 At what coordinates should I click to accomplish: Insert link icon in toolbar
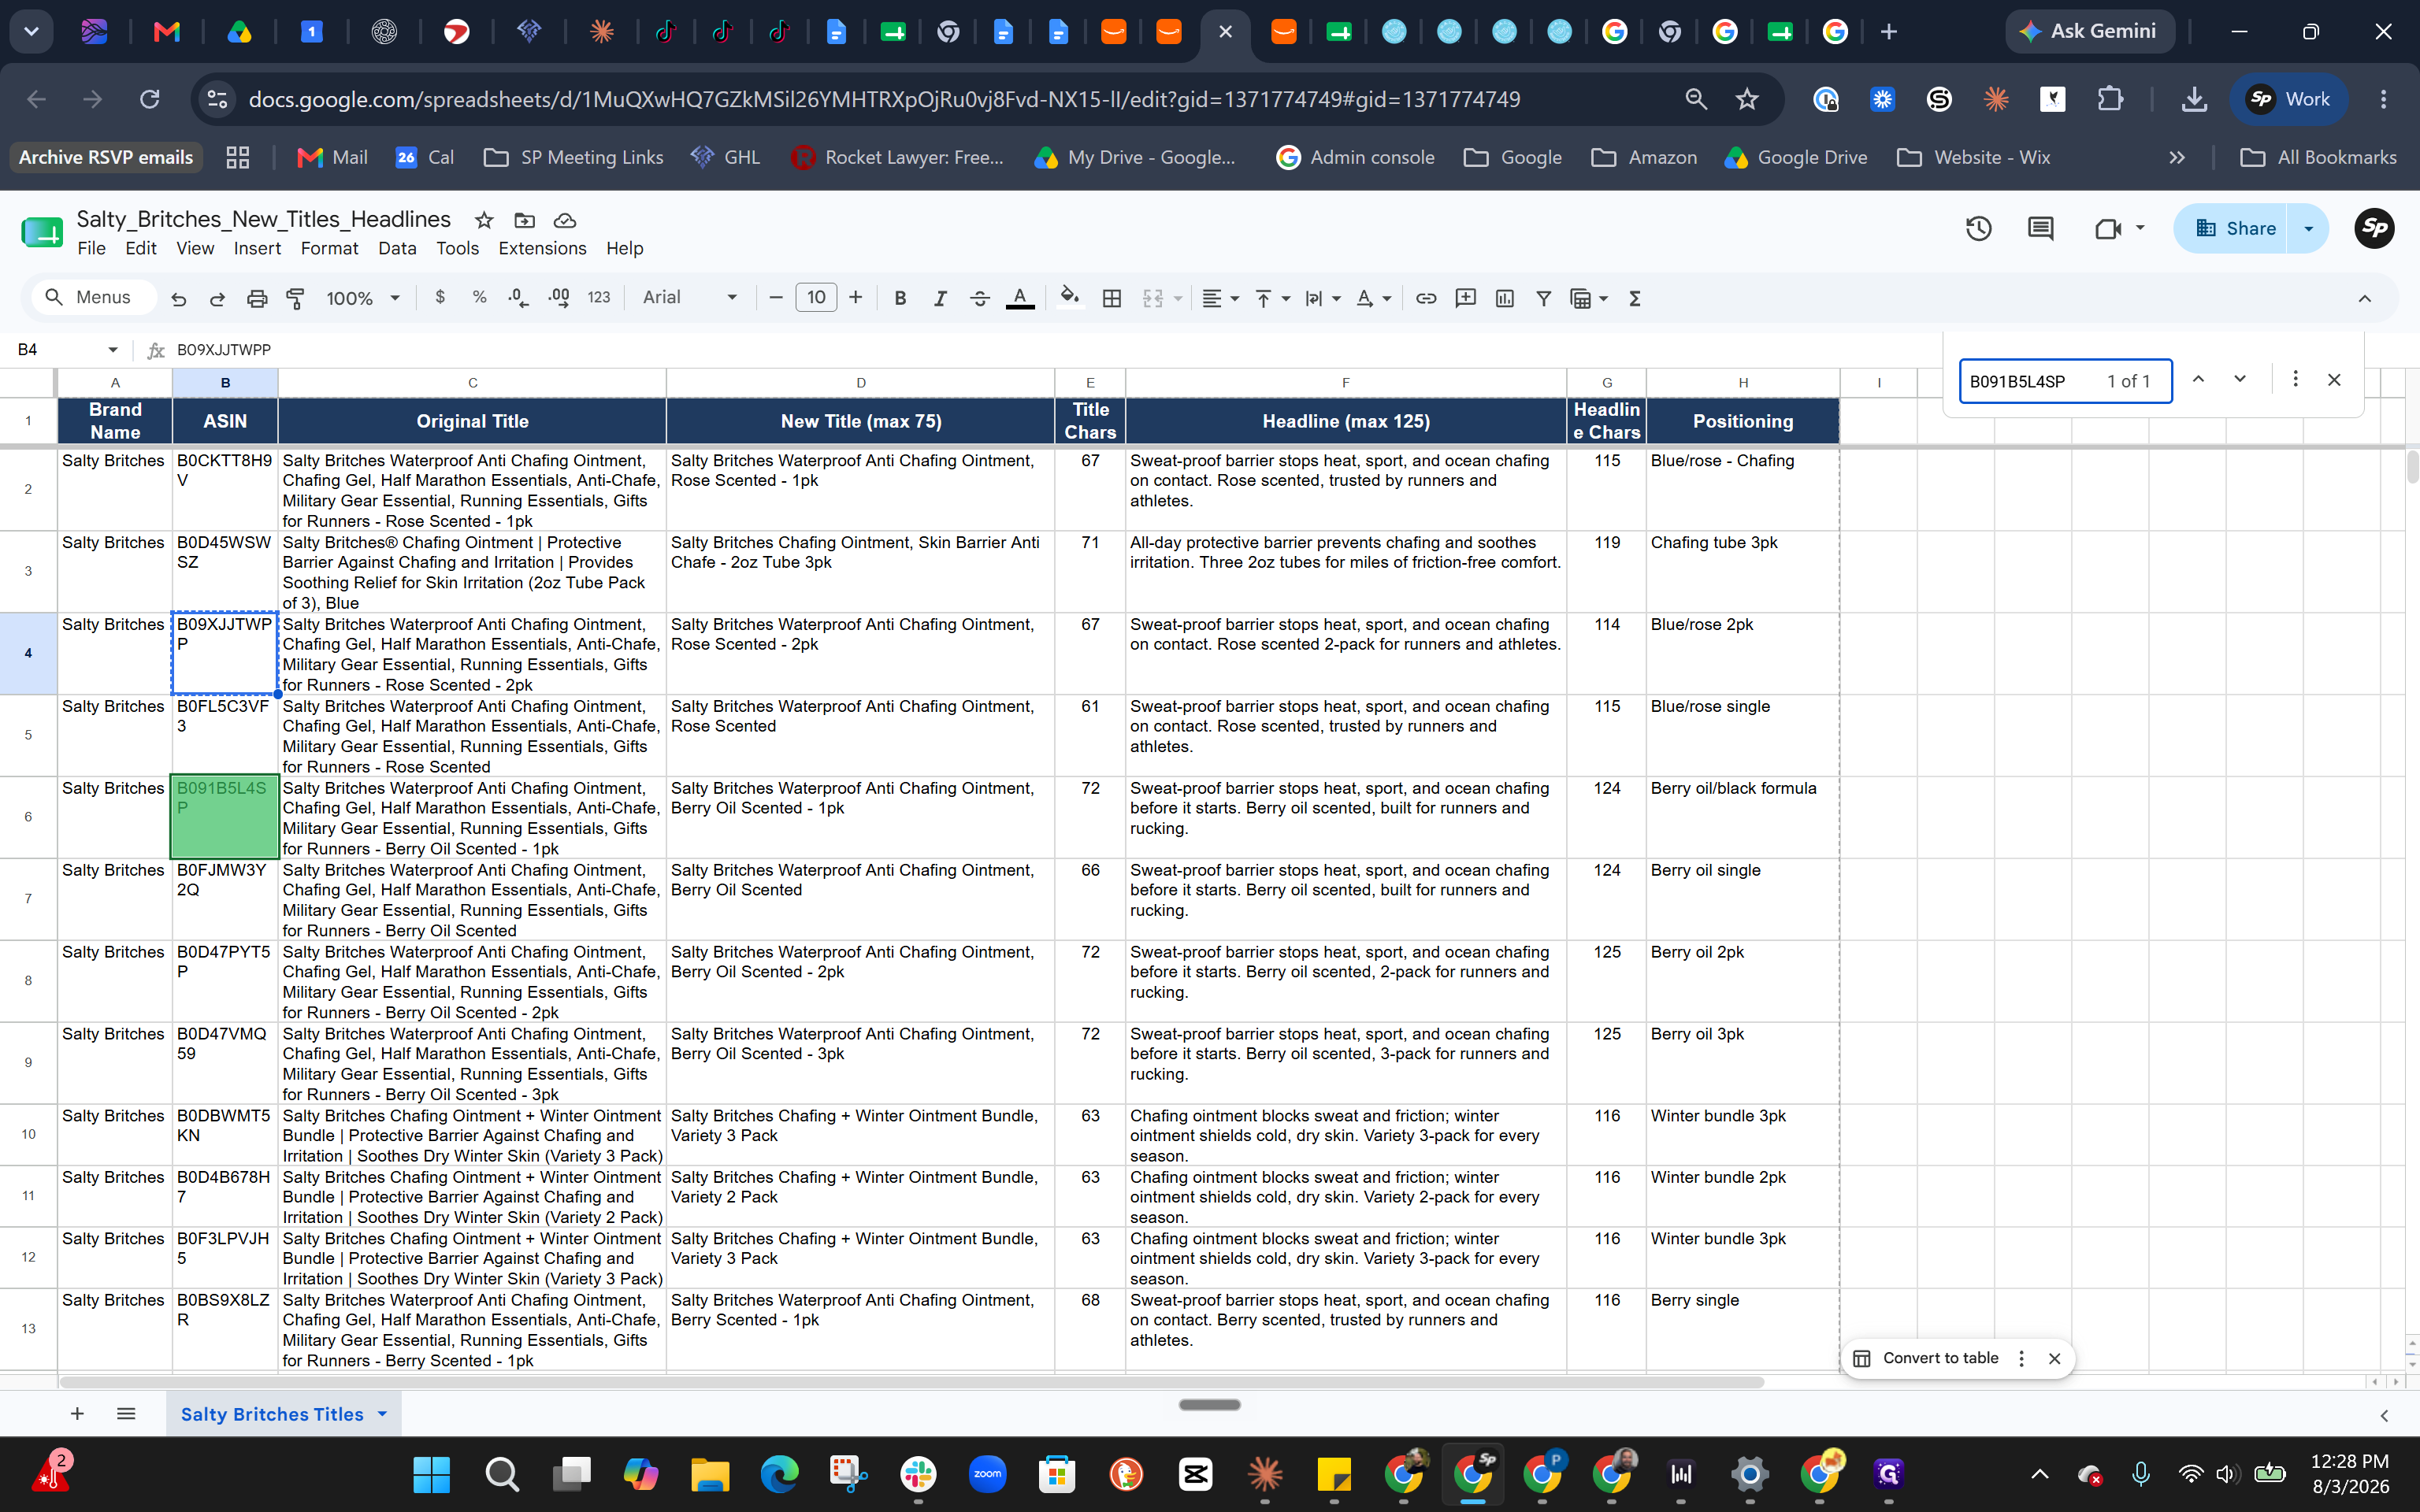pos(1426,298)
